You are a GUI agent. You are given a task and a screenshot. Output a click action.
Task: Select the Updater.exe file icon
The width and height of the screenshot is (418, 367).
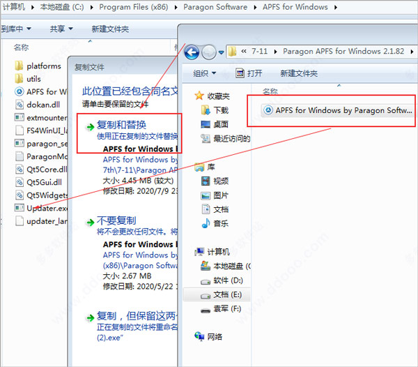point(20,208)
